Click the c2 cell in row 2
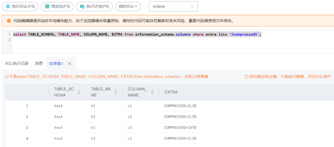Image resolution: width=334 pixels, height=147 pixels. click(x=130, y=117)
